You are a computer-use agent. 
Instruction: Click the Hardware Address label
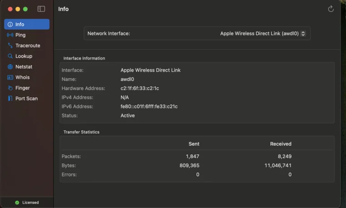[83, 88]
